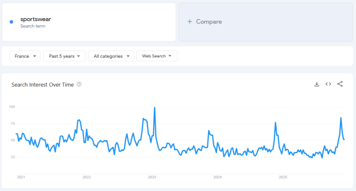Screen dimensions: 356x191
Task: Select the France dropdown caret icon
Action: (35, 56)
